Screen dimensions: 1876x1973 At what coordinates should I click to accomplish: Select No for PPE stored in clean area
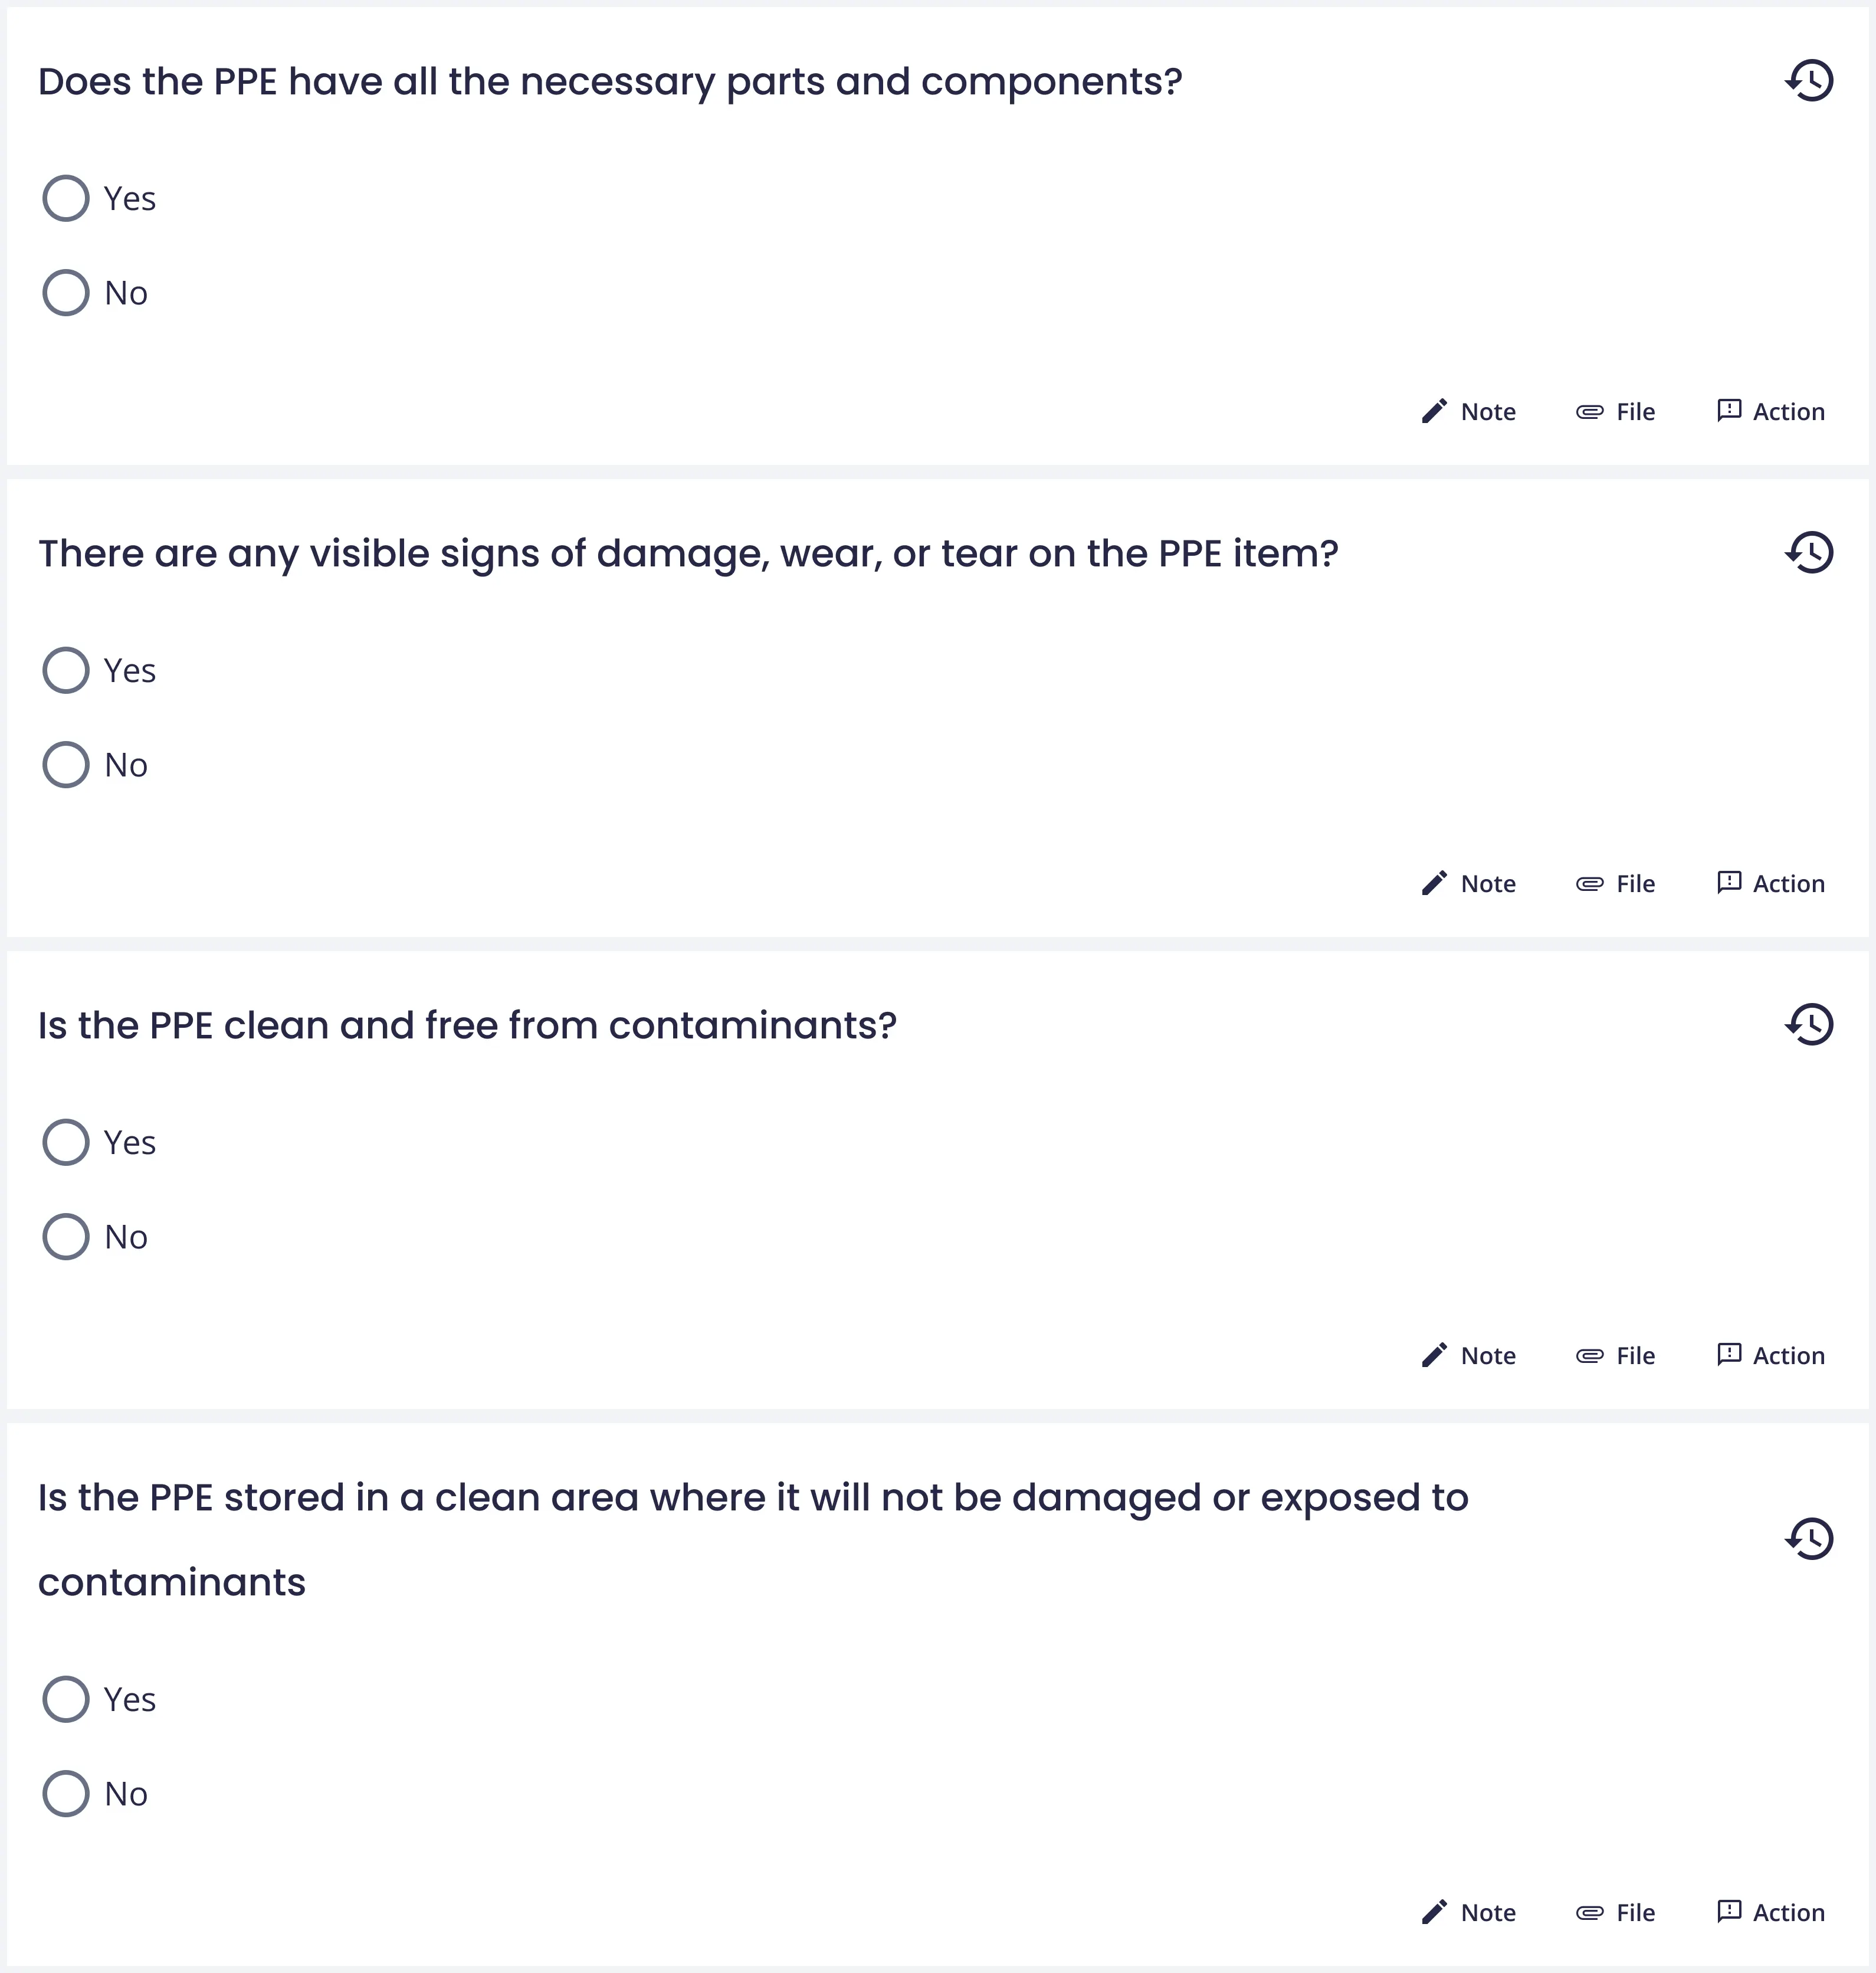(x=66, y=1794)
